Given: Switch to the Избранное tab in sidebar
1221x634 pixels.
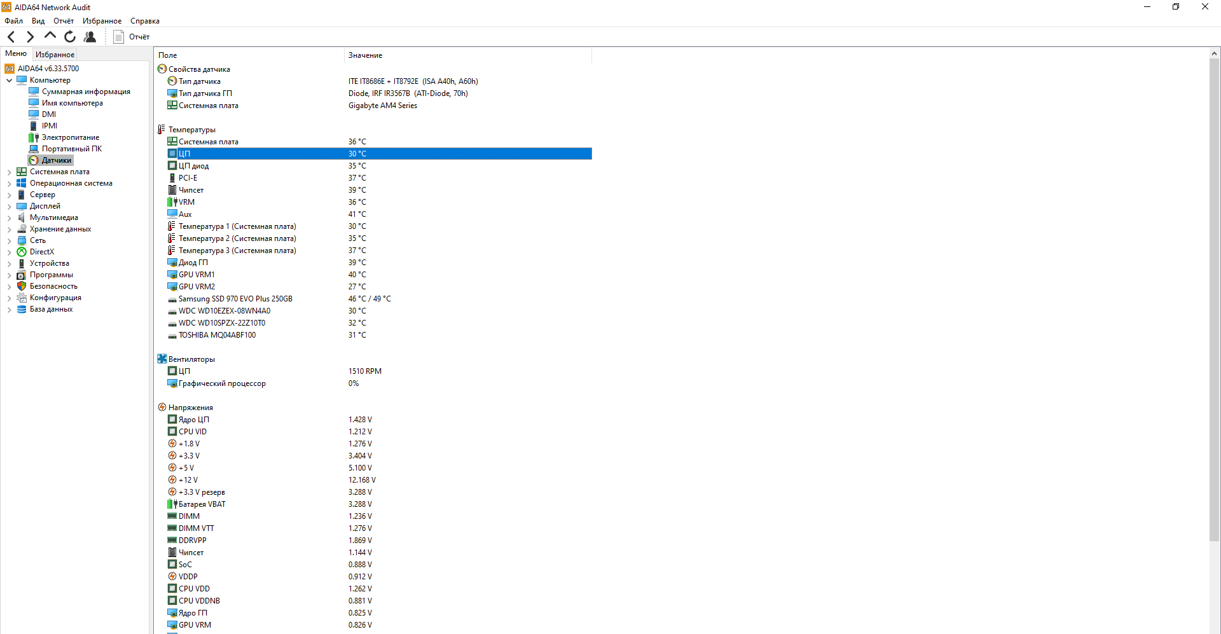Looking at the screenshot, I should [x=55, y=55].
